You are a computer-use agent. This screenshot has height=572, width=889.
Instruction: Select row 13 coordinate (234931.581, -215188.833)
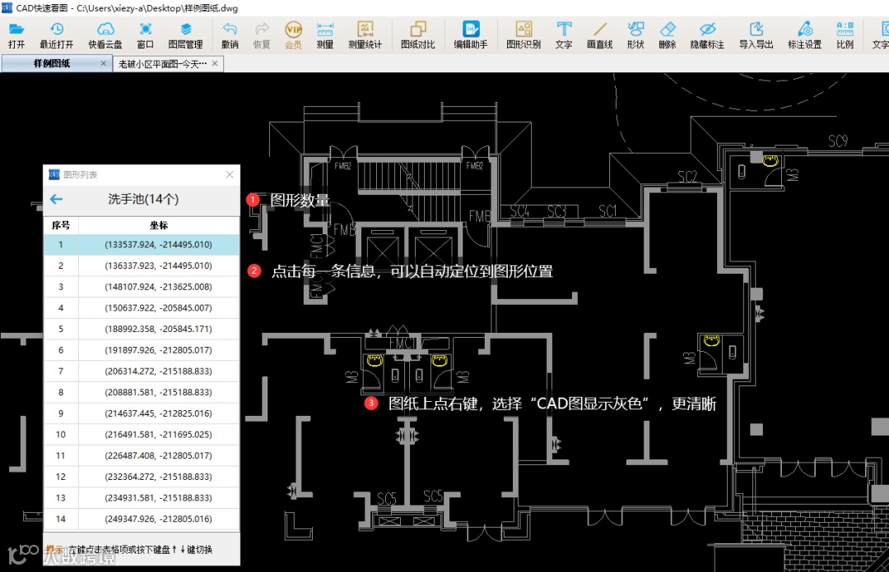(x=158, y=498)
